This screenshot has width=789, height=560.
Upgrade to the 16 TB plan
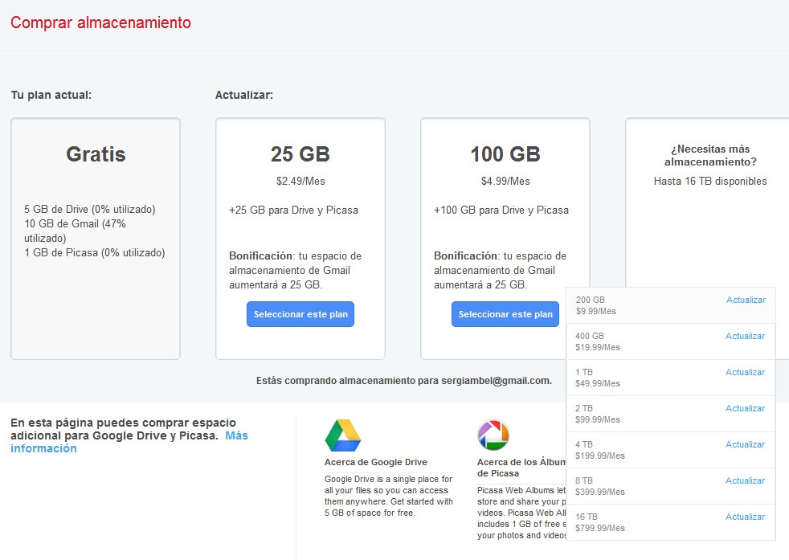(x=746, y=517)
